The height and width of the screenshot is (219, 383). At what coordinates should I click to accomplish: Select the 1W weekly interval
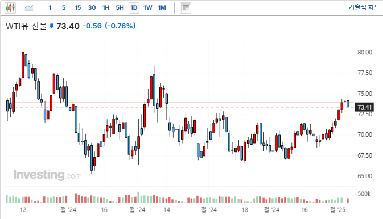tap(148, 7)
